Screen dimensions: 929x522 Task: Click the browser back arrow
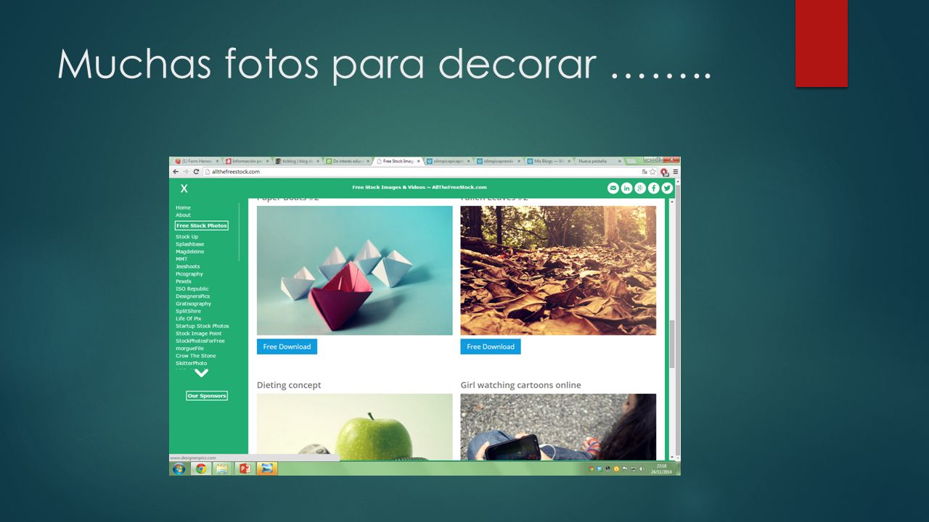[176, 172]
